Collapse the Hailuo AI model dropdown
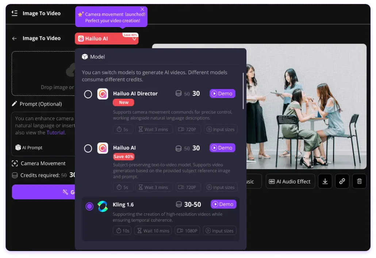The width and height of the screenshot is (376, 258). pyautogui.click(x=134, y=38)
